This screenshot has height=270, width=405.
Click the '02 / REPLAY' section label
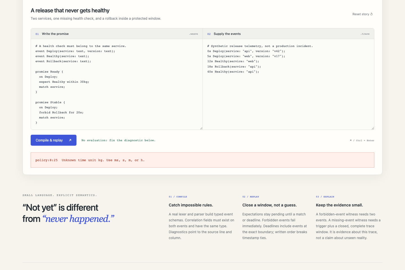coord(251,197)
